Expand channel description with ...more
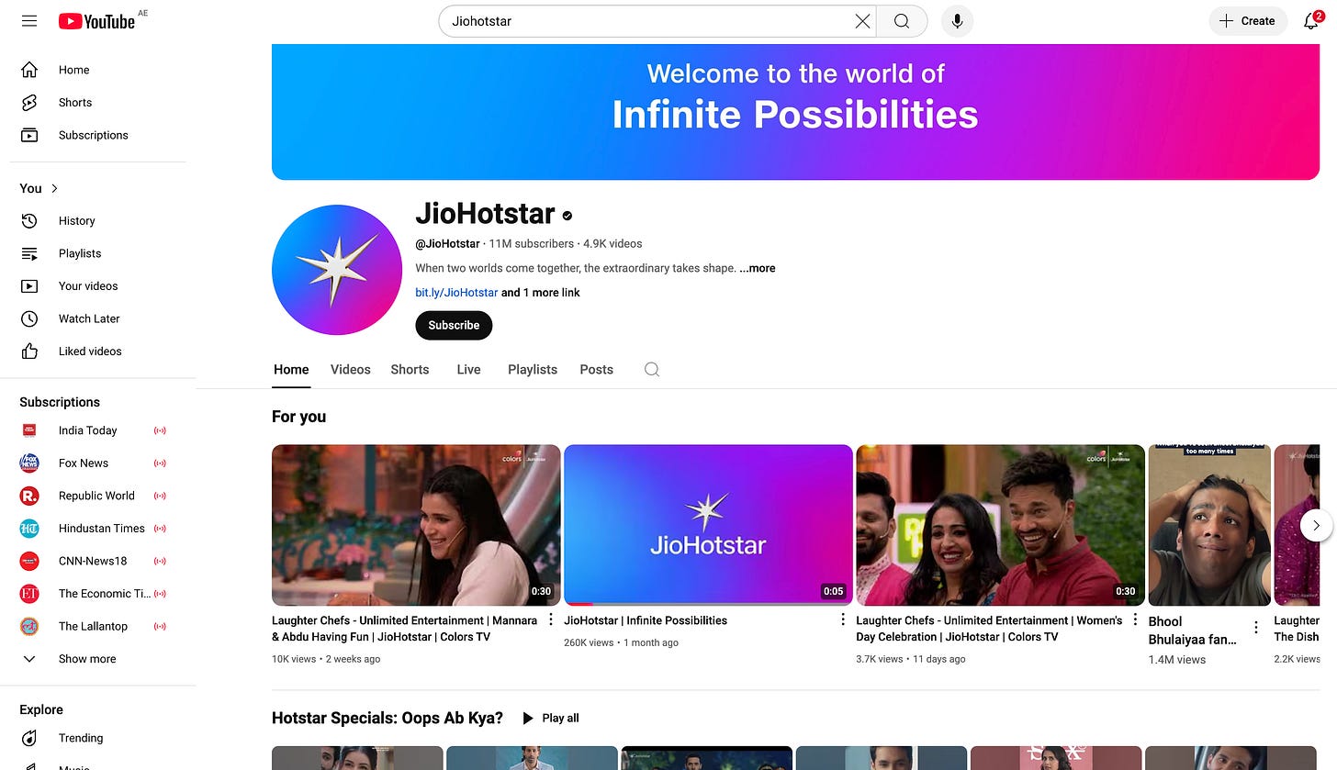The width and height of the screenshot is (1337, 770). [x=758, y=268]
